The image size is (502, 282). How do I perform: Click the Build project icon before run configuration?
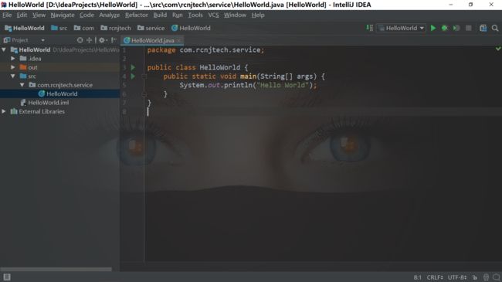click(x=369, y=28)
